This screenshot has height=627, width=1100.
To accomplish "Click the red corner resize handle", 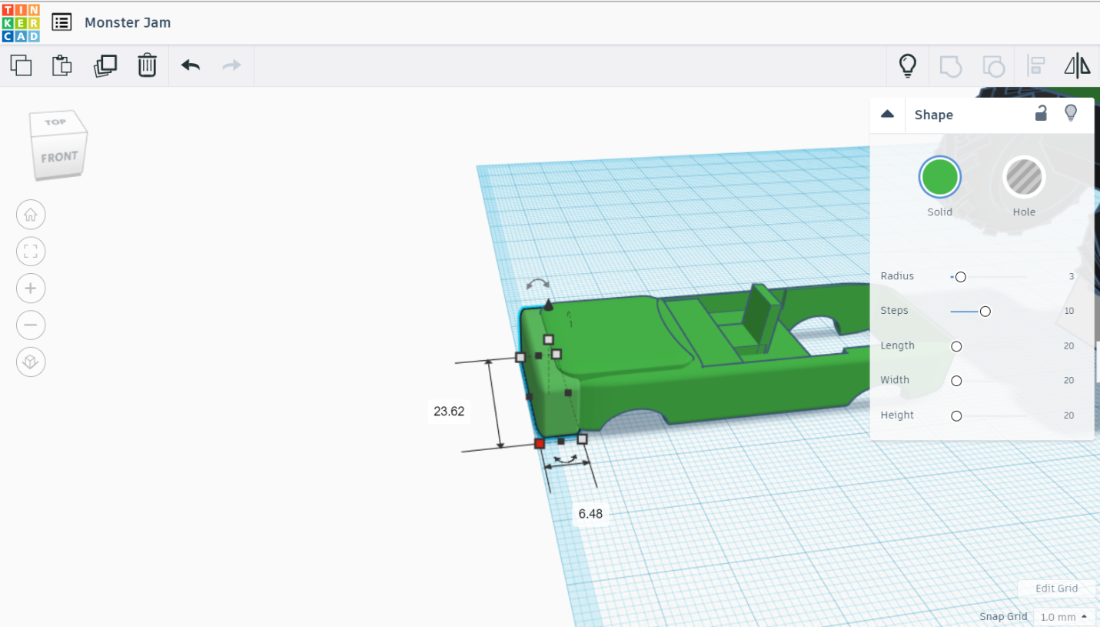I will (540, 444).
